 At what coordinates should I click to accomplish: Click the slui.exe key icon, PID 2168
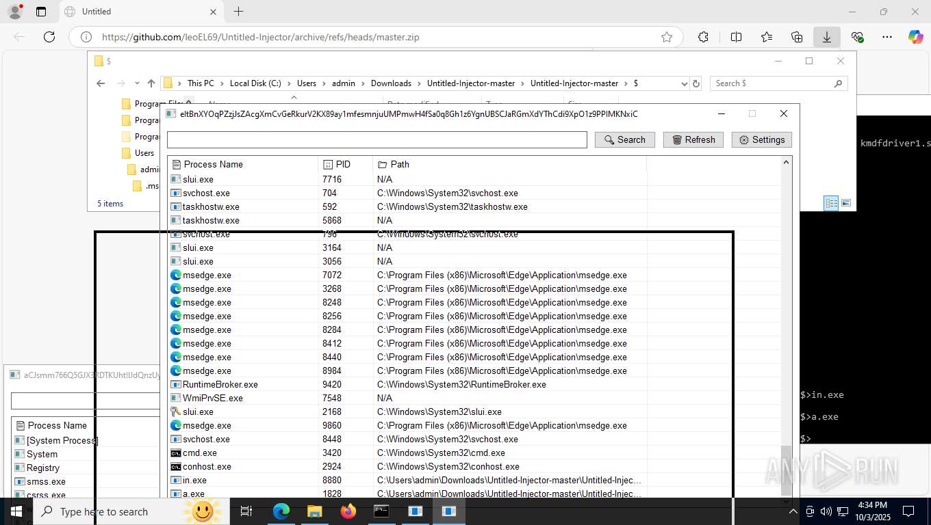(175, 412)
